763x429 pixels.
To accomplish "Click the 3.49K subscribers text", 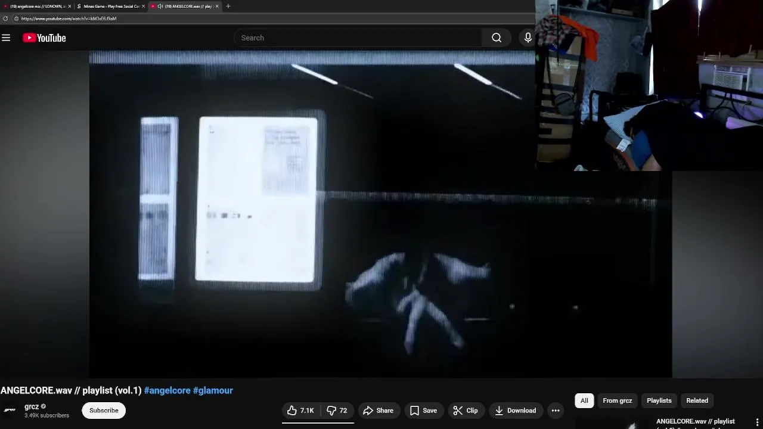I will [46, 416].
